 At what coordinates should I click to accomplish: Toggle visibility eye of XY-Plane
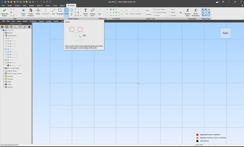tap(11, 52)
